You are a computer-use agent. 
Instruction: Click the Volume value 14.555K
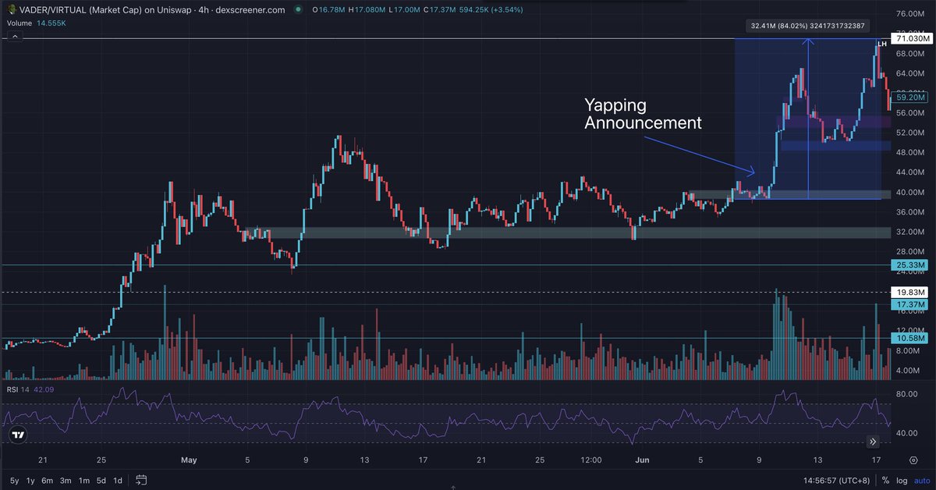pyautogui.click(x=51, y=23)
